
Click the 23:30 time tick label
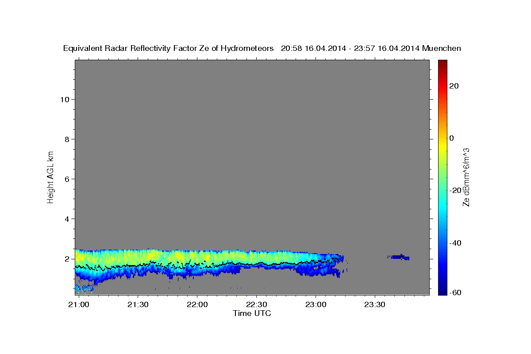pos(375,304)
